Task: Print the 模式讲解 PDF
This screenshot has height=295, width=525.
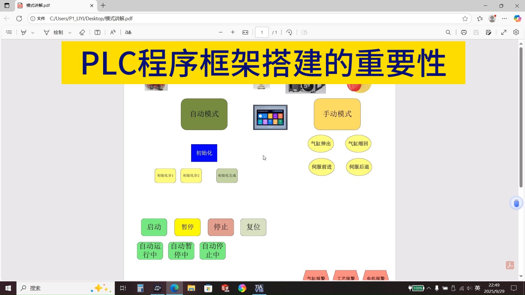Action: (x=463, y=32)
